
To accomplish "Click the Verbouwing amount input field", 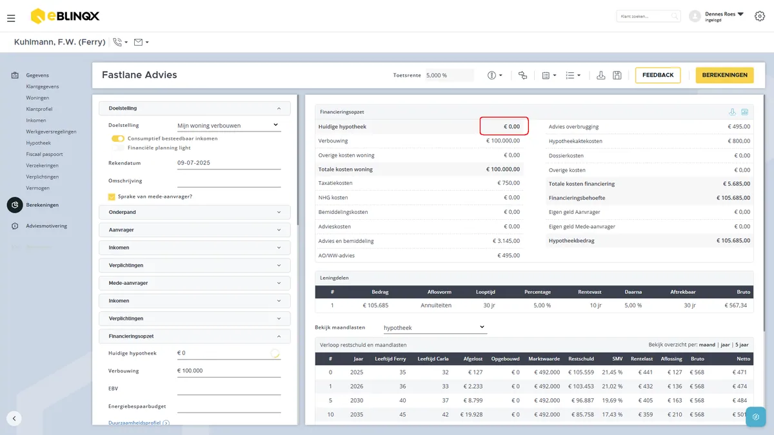I will pos(229,371).
